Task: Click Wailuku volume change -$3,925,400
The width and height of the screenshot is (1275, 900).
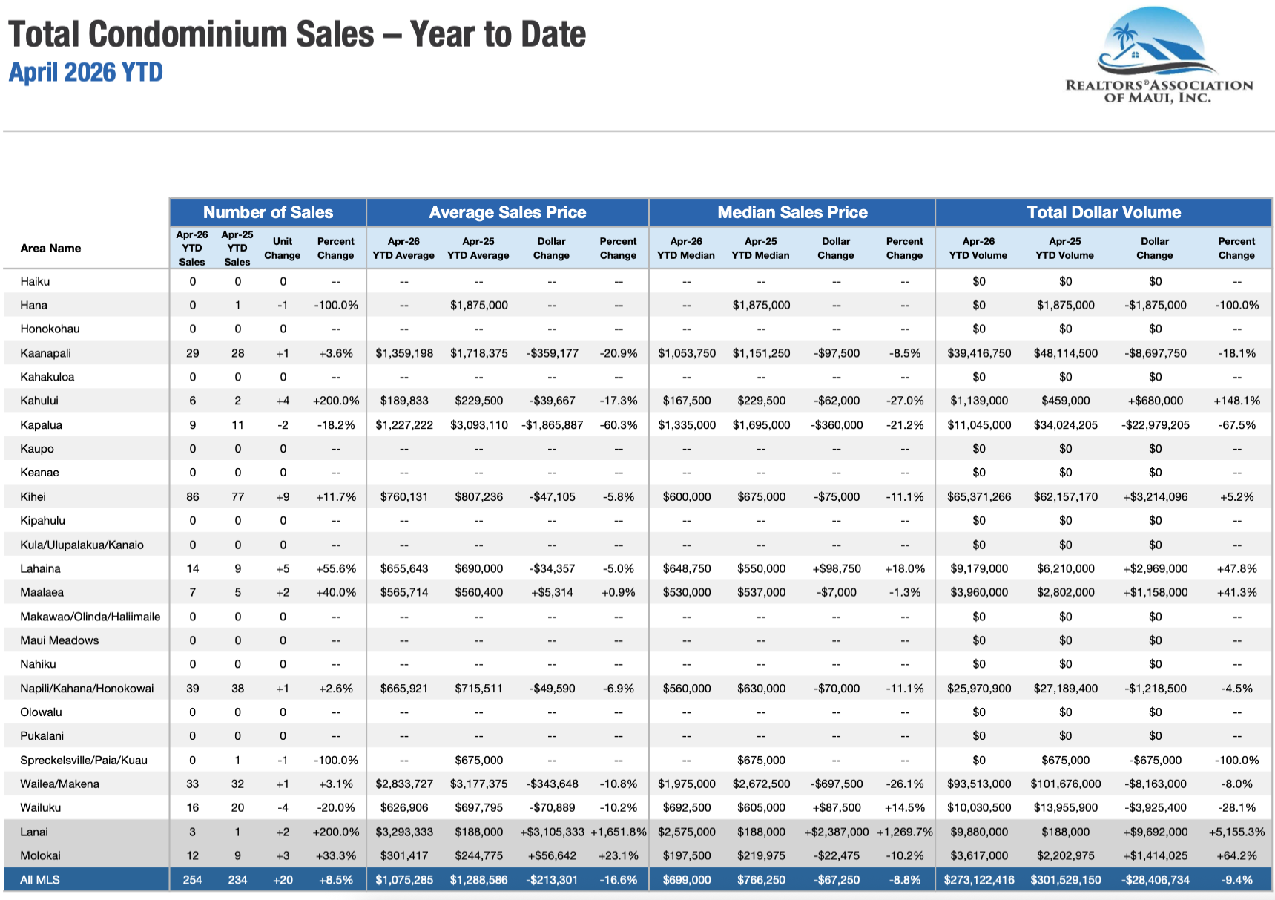Action: point(1155,808)
